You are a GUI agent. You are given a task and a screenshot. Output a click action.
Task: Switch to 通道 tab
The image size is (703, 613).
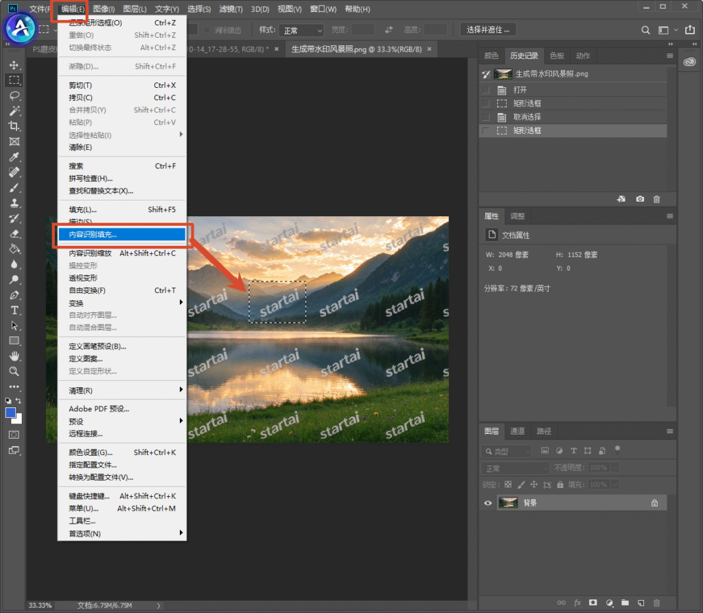[518, 431]
